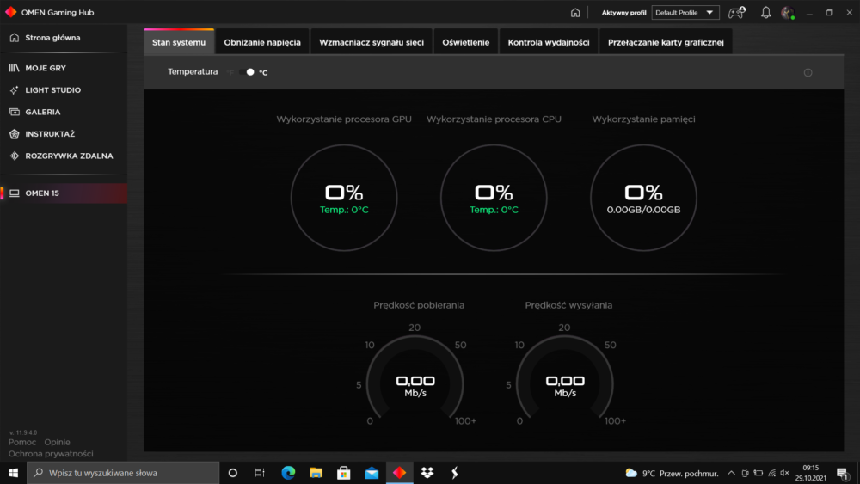Click the info icon beside Temperatura
The image size is (860, 484).
[x=808, y=72]
